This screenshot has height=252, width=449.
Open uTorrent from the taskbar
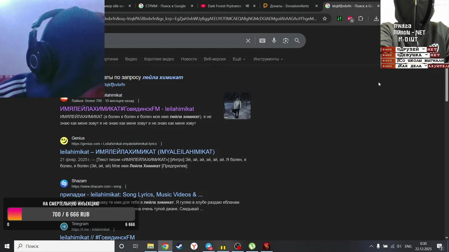(x=252, y=246)
